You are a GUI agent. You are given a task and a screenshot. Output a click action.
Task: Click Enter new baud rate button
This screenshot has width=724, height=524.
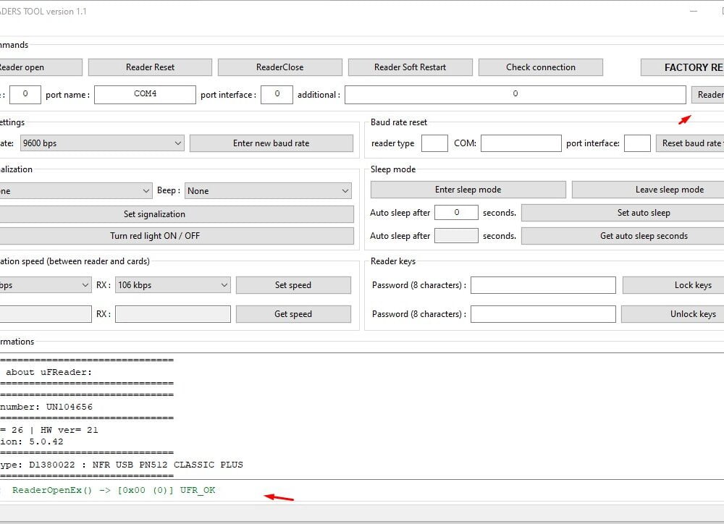pyautogui.click(x=271, y=143)
